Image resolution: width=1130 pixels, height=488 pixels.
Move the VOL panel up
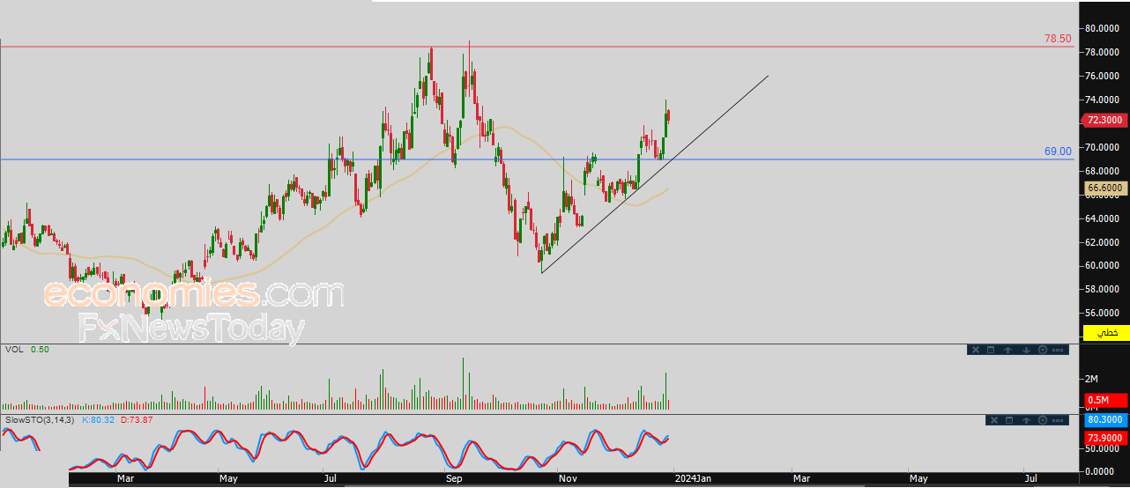coord(1007,350)
